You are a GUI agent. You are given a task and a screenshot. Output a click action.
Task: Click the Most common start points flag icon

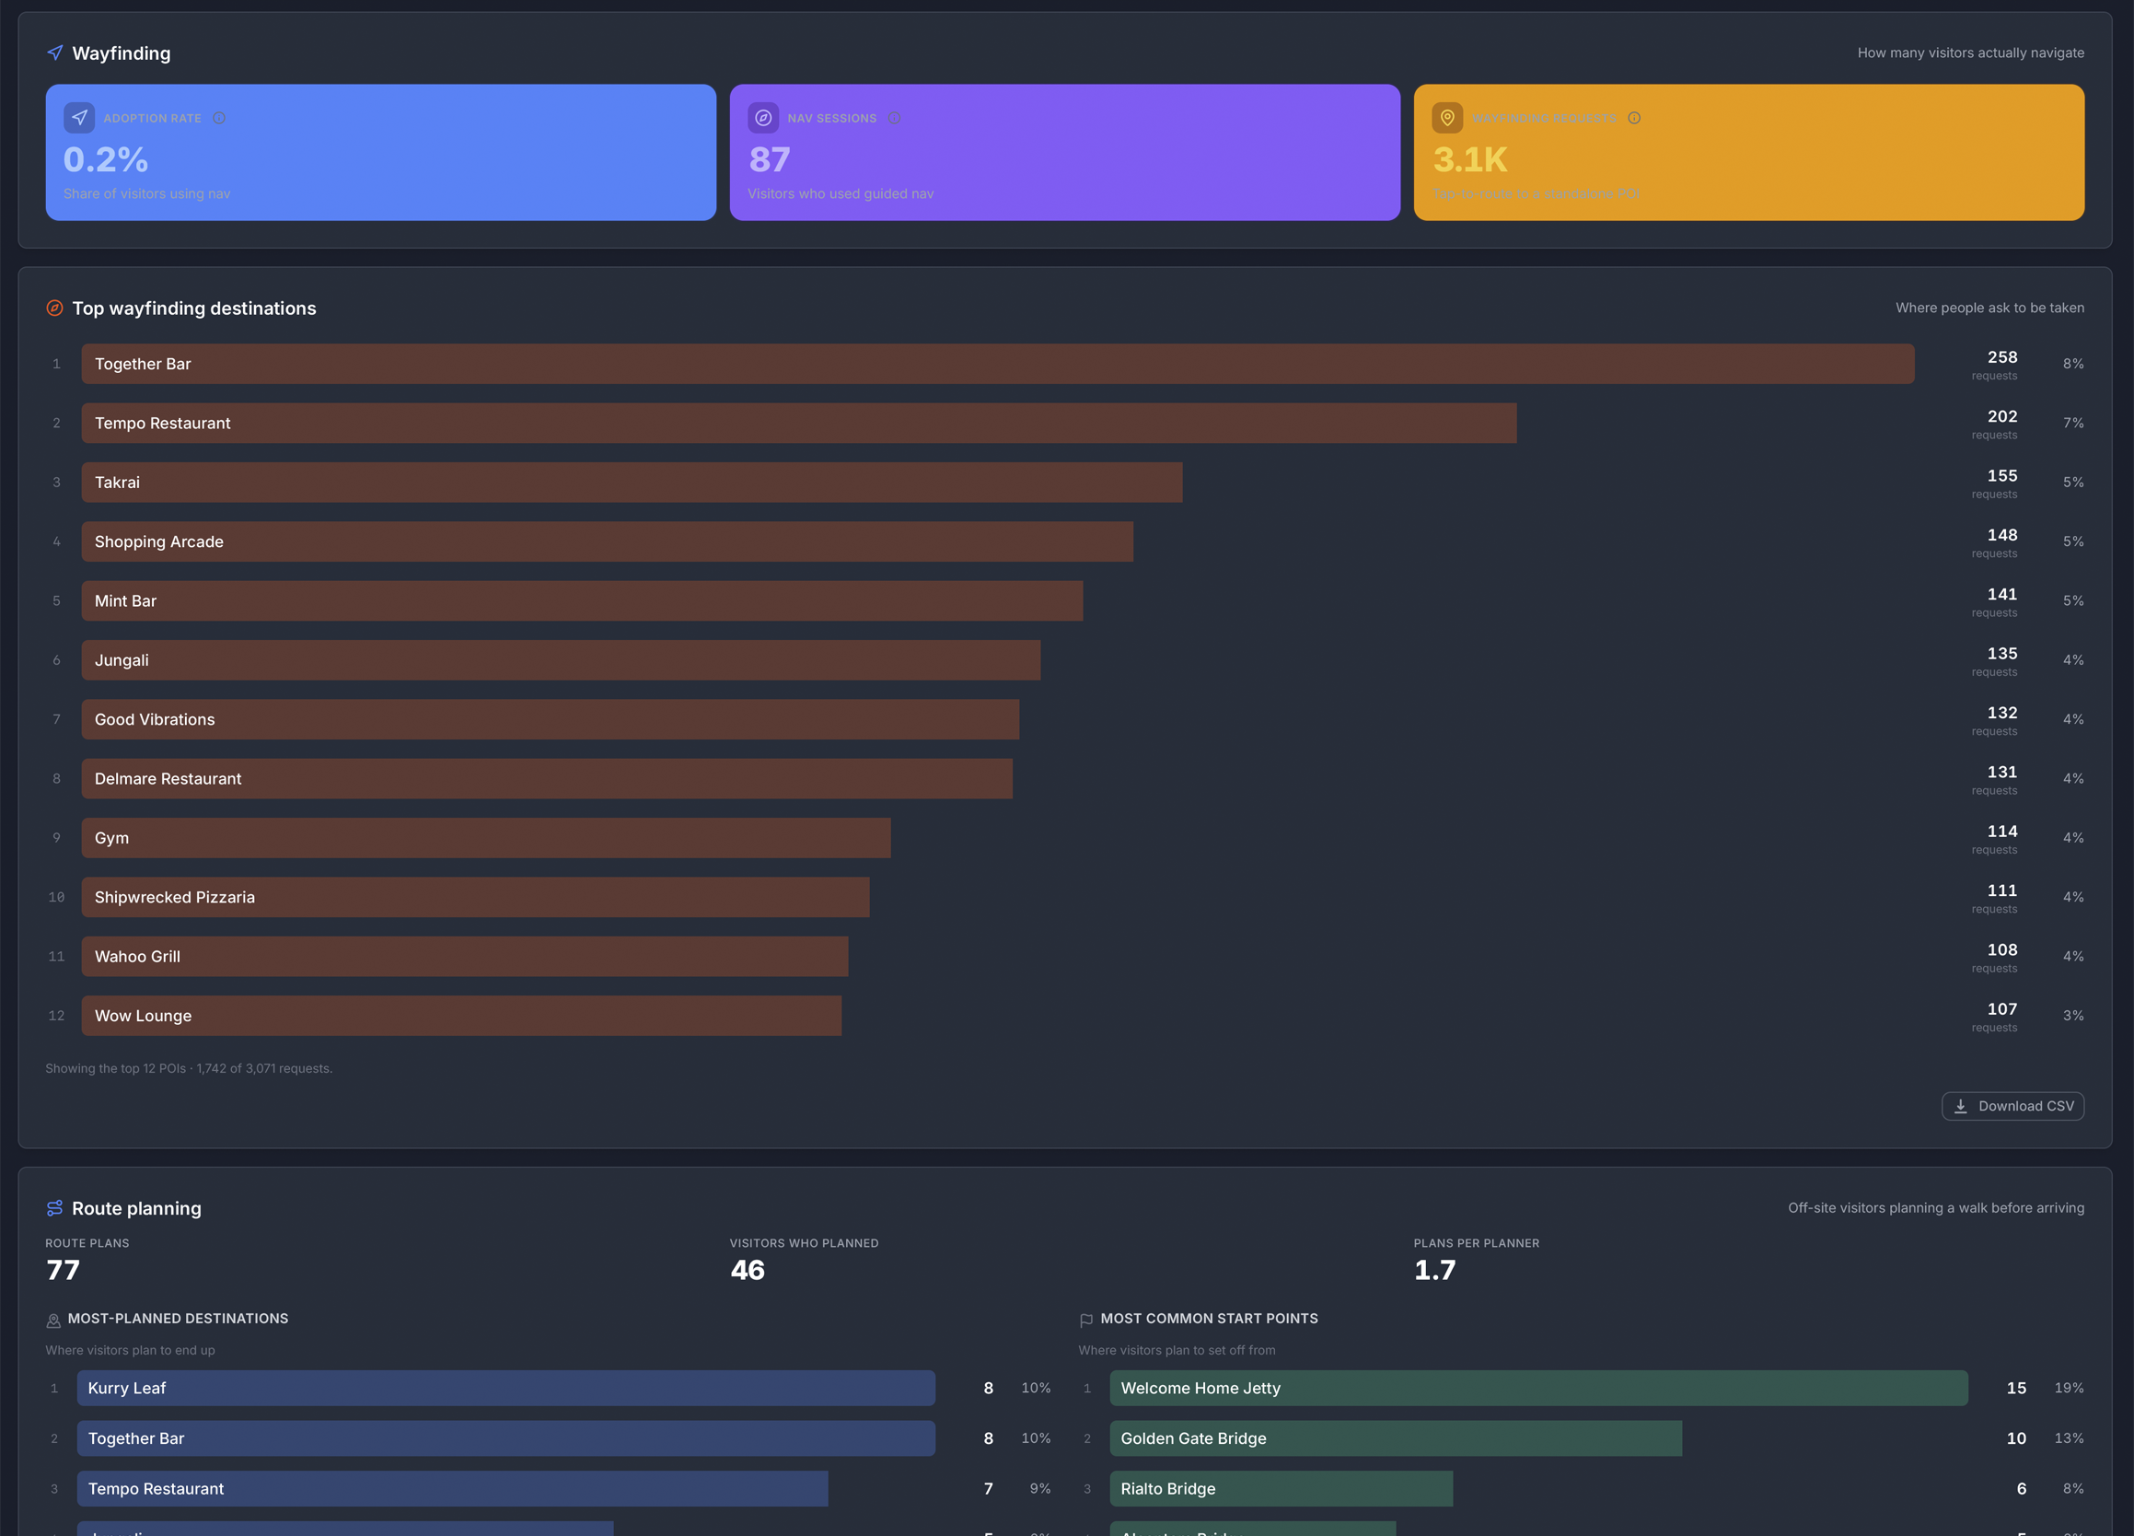[1085, 1321]
